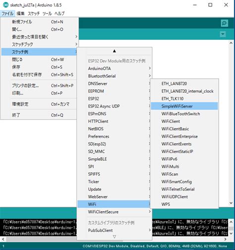Choose 新規ファイル from the File menu
Image resolution: width=235 pixels, height=250 pixels.
pyautogui.click(x=39, y=22)
